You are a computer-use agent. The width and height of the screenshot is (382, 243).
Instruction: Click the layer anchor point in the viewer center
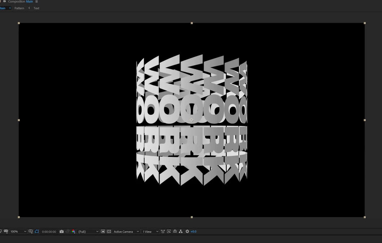click(x=191, y=120)
